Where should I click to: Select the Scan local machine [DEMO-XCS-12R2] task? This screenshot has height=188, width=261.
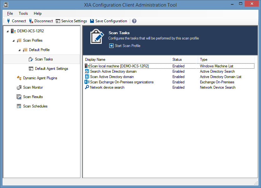click(119, 66)
